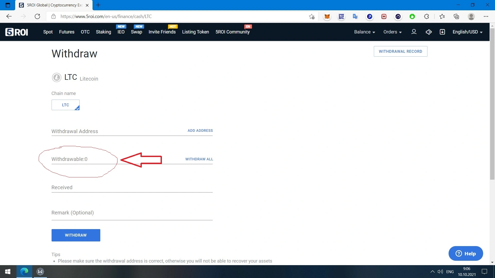
Task: Click the 5ROI logo
Action: point(17,32)
